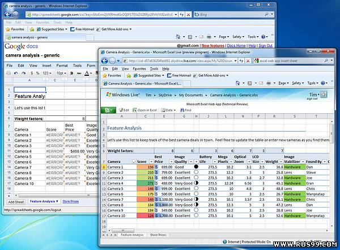Image resolution: width=340 pixels, height=250 pixels.
Task: Open Insert menu in Google Docs
Action: pos(46,66)
